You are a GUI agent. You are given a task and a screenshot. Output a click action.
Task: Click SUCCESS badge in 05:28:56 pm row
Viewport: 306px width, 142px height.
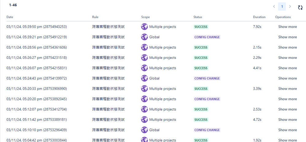201,48
